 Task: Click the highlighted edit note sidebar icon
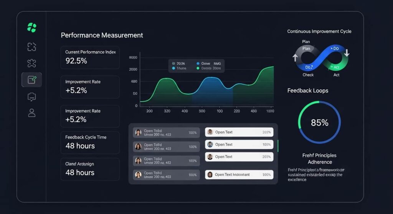point(31,80)
